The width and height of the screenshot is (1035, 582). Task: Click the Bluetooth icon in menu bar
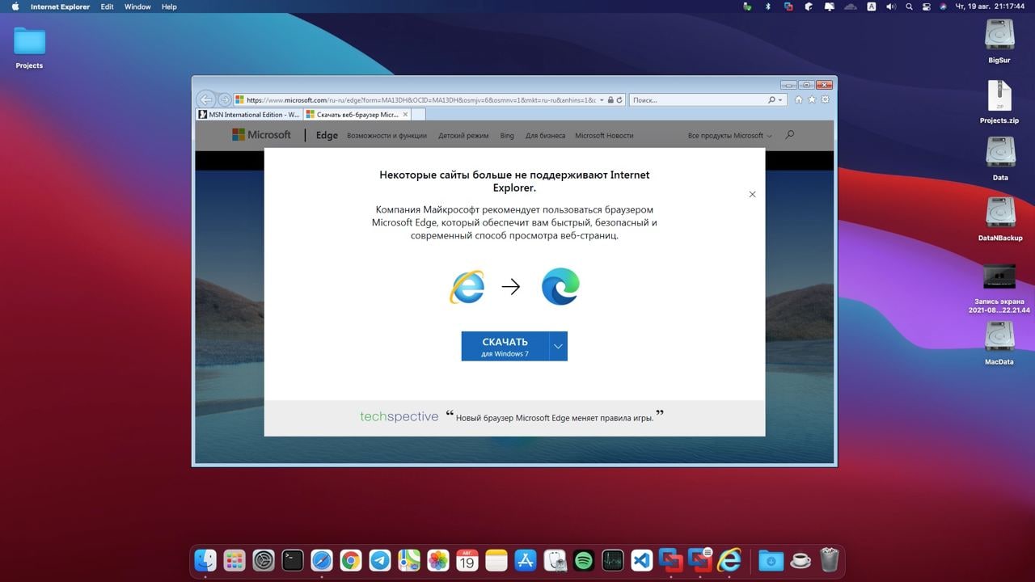[x=768, y=6]
